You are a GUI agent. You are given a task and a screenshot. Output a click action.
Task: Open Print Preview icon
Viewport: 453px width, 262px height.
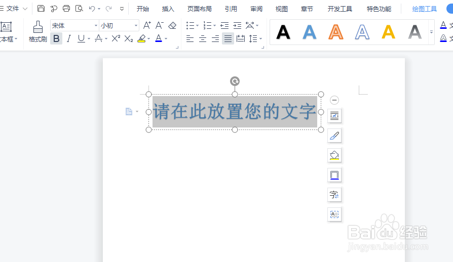click(79, 9)
